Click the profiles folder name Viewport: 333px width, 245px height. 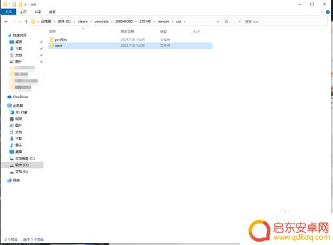tap(61, 39)
